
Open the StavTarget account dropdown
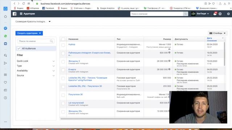tap(200, 14)
